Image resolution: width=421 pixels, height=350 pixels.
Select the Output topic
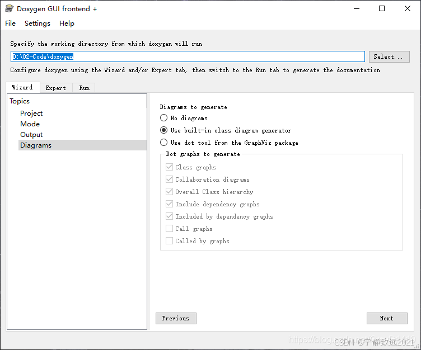click(31, 135)
